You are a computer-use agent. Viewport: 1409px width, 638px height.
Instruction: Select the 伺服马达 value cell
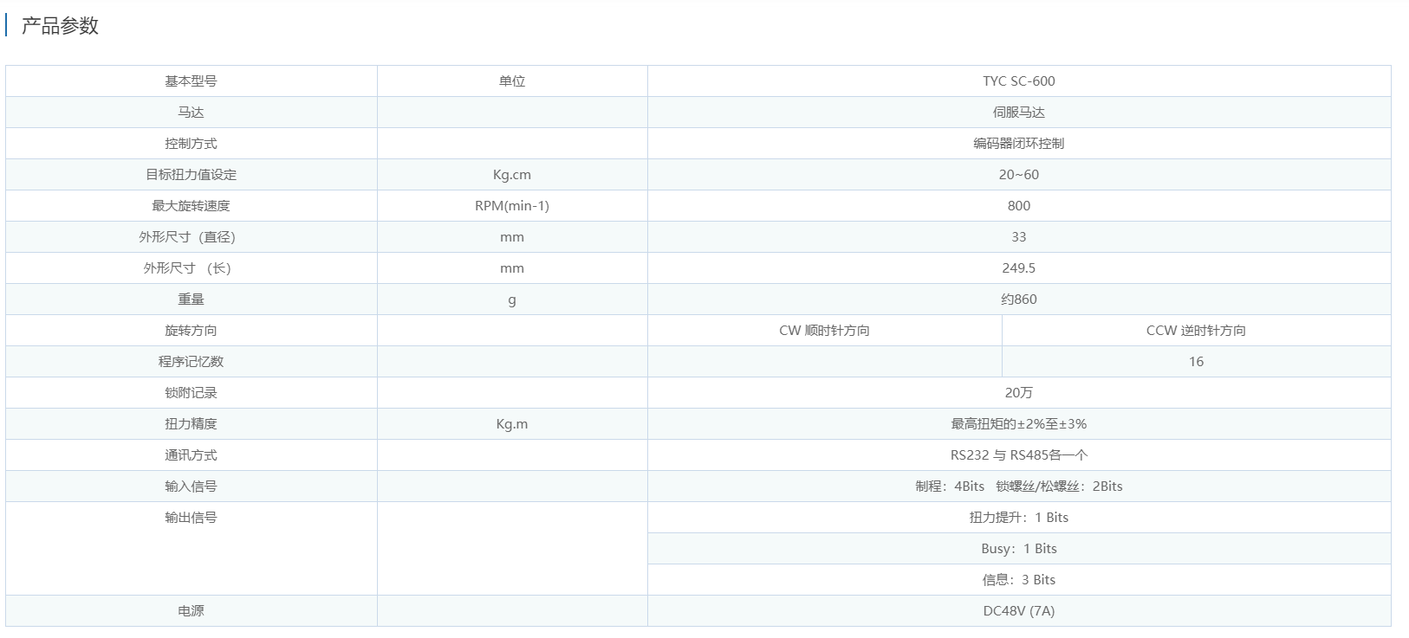[1019, 113]
